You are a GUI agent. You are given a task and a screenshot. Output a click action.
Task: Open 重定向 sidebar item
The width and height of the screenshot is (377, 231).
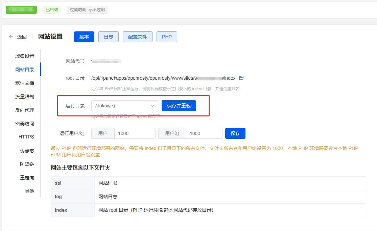point(27,178)
